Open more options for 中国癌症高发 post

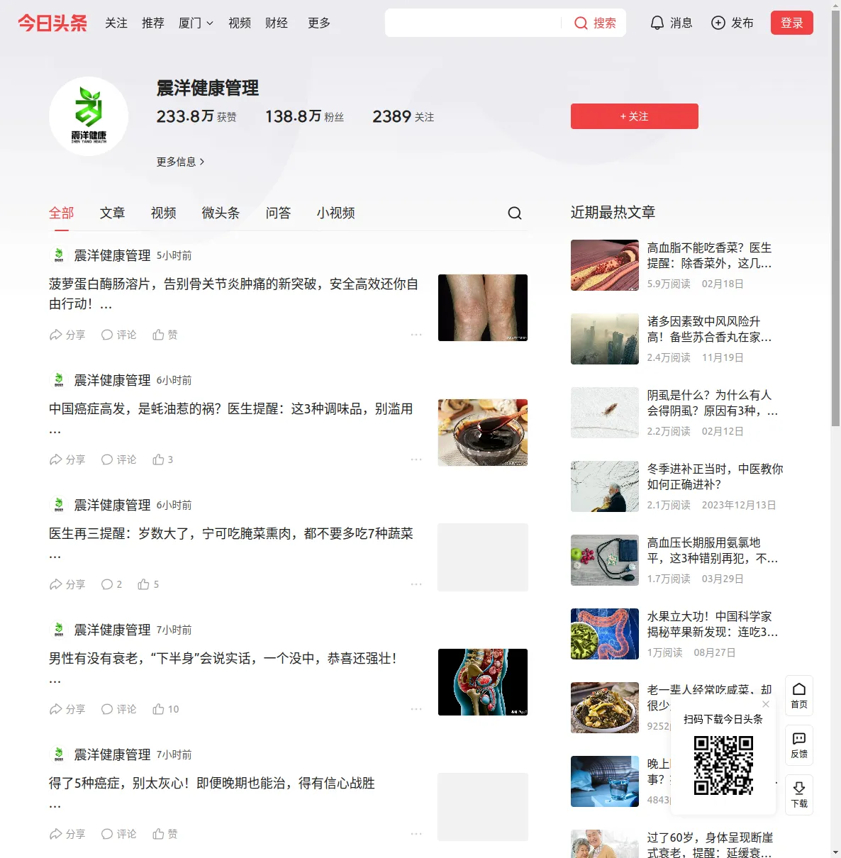(416, 459)
